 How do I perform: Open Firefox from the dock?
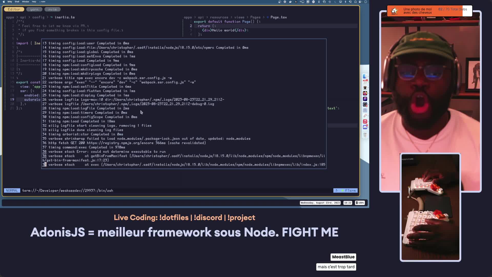click(365, 93)
